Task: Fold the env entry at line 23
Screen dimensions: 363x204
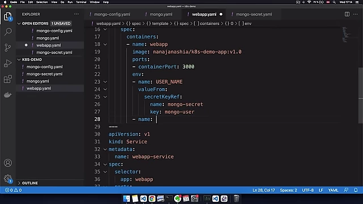Action: (x=105, y=82)
